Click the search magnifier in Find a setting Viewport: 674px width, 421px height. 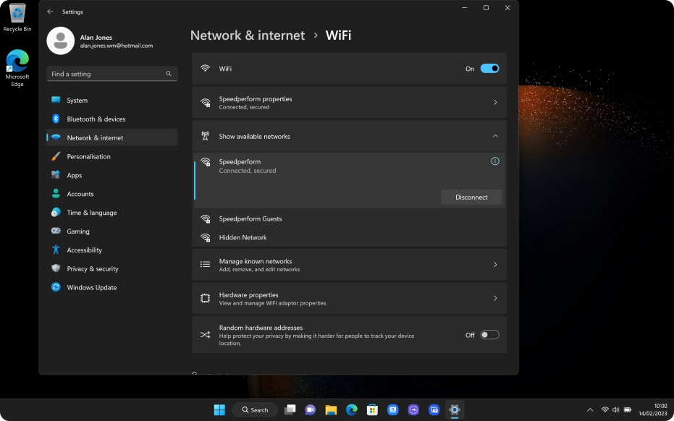pyautogui.click(x=169, y=74)
